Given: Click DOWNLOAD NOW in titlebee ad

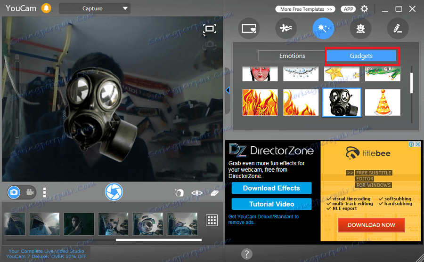Looking at the screenshot, I should click(371, 225).
